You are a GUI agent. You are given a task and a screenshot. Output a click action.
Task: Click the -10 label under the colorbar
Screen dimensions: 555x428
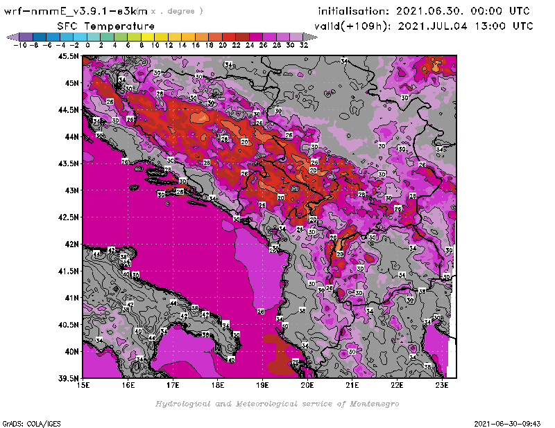(x=20, y=45)
